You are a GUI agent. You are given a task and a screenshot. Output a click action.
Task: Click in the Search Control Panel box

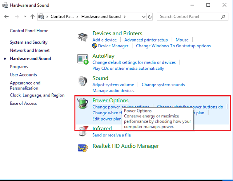tap(190, 17)
